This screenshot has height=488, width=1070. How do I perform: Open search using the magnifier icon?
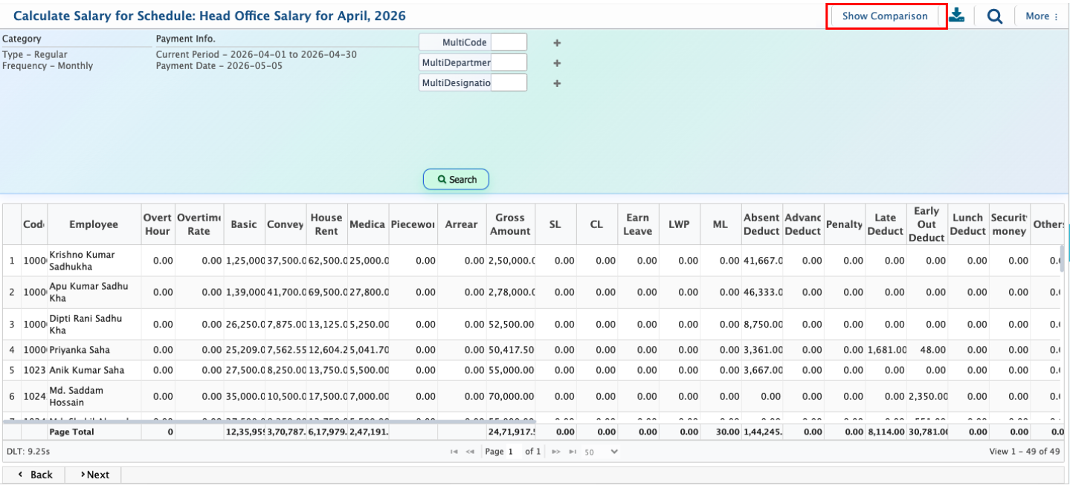tap(994, 16)
